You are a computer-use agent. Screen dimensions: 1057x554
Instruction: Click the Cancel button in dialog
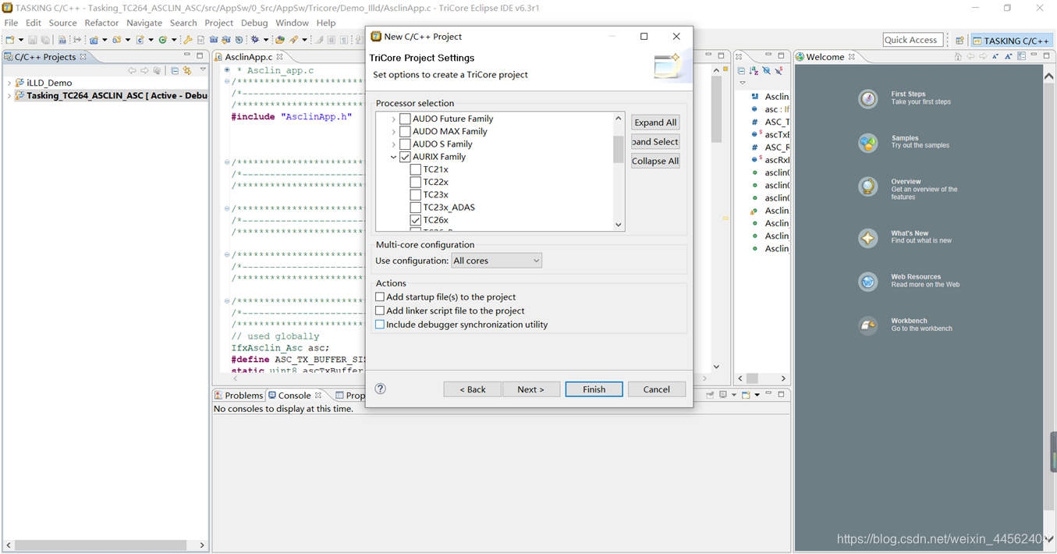656,389
